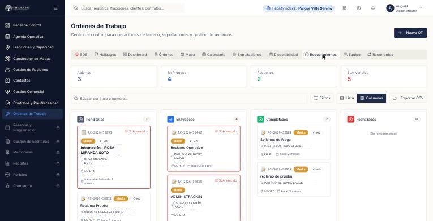Click the SLA Vencido 5 stat card
The height and width of the screenshot is (221, 433).
click(x=384, y=76)
